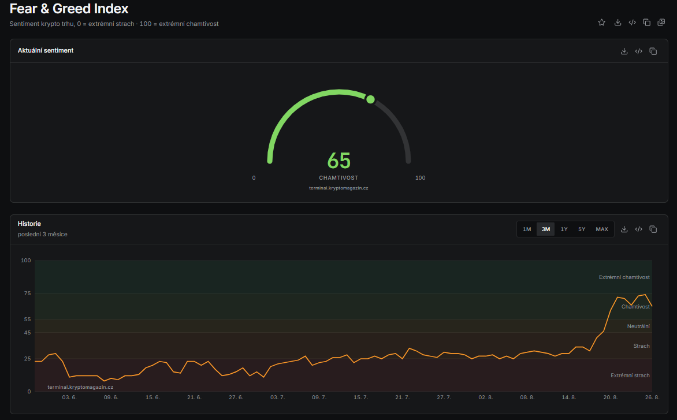Image resolution: width=677 pixels, height=420 pixels.
Task: Click the sentiment description subtitle under heading
Action: point(114,24)
